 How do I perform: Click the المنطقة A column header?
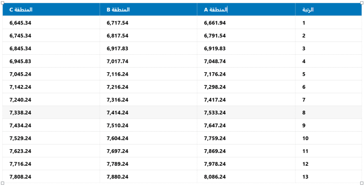coord(215,10)
